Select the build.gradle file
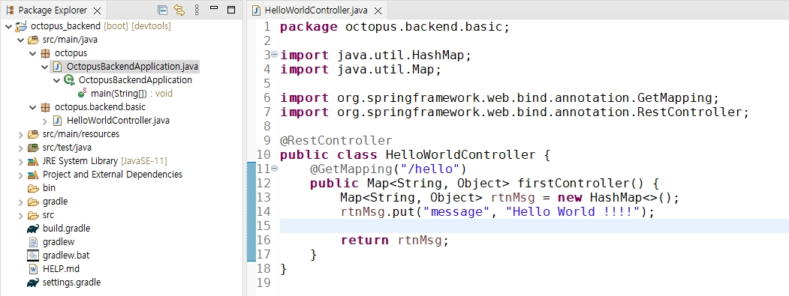Viewport: 789px width, 296px height. pos(66,228)
